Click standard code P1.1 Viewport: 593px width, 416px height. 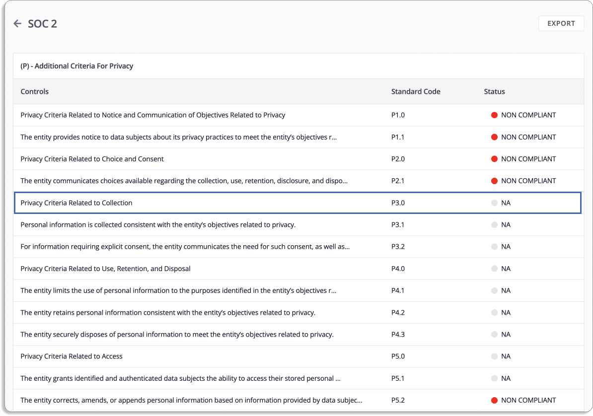pyautogui.click(x=398, y=137)
